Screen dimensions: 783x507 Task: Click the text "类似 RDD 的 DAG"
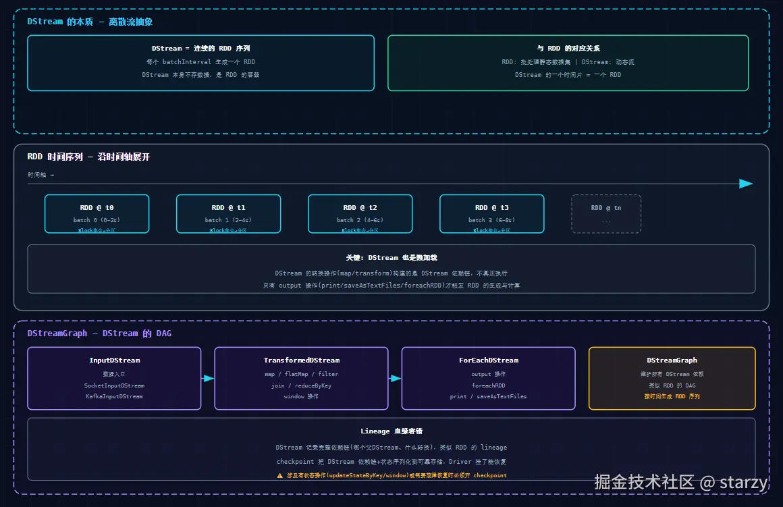pos(672,385)
